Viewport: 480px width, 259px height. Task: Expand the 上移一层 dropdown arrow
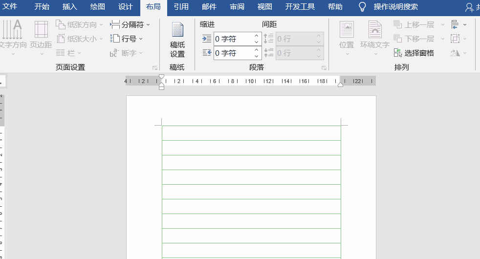click(x=443, y=24)
